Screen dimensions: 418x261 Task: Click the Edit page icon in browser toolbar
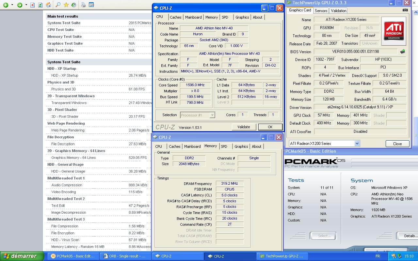tap(91, 5)
